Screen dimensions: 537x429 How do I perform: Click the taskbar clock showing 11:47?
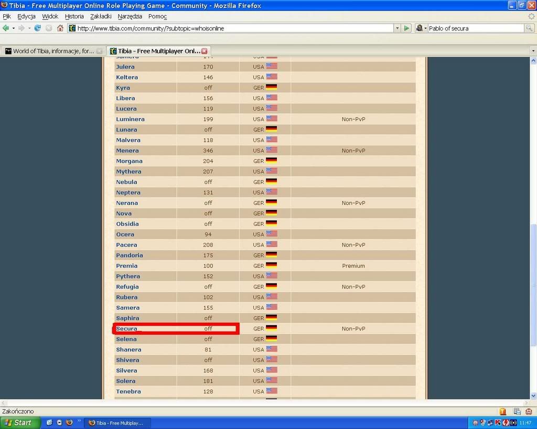[525, 423]
